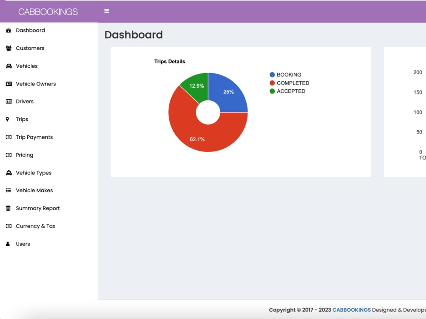Click the 200 axis label
The image size is (426, 319).
click(417, 72)
